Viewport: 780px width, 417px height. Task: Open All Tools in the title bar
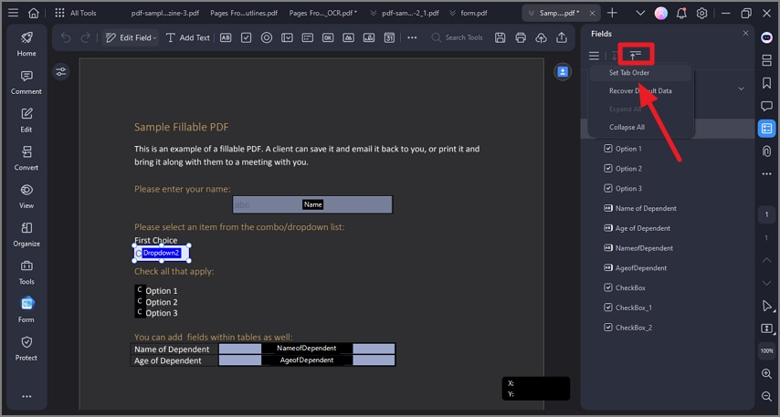point(76,14)
